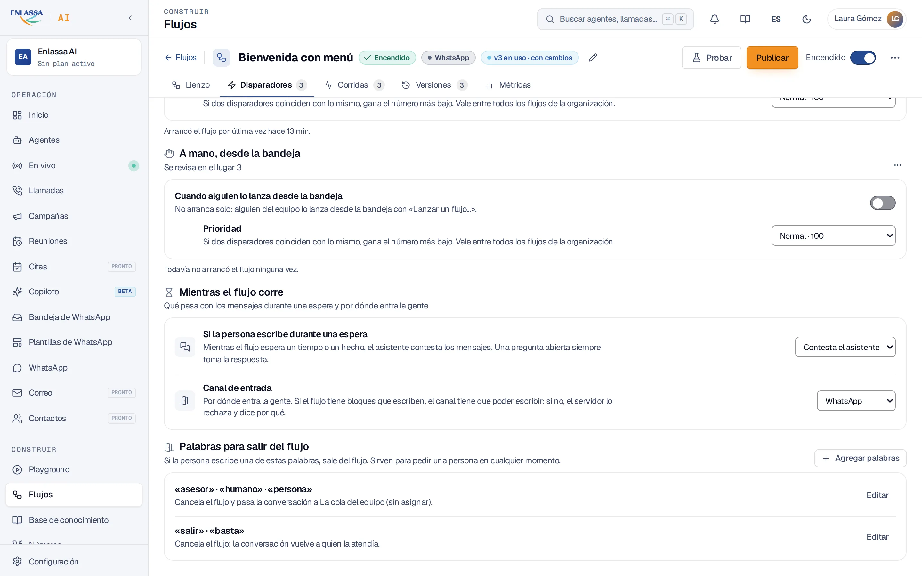Collapse the sidebar with the chevron icon

pyautogui.click(x=130, y=18)
